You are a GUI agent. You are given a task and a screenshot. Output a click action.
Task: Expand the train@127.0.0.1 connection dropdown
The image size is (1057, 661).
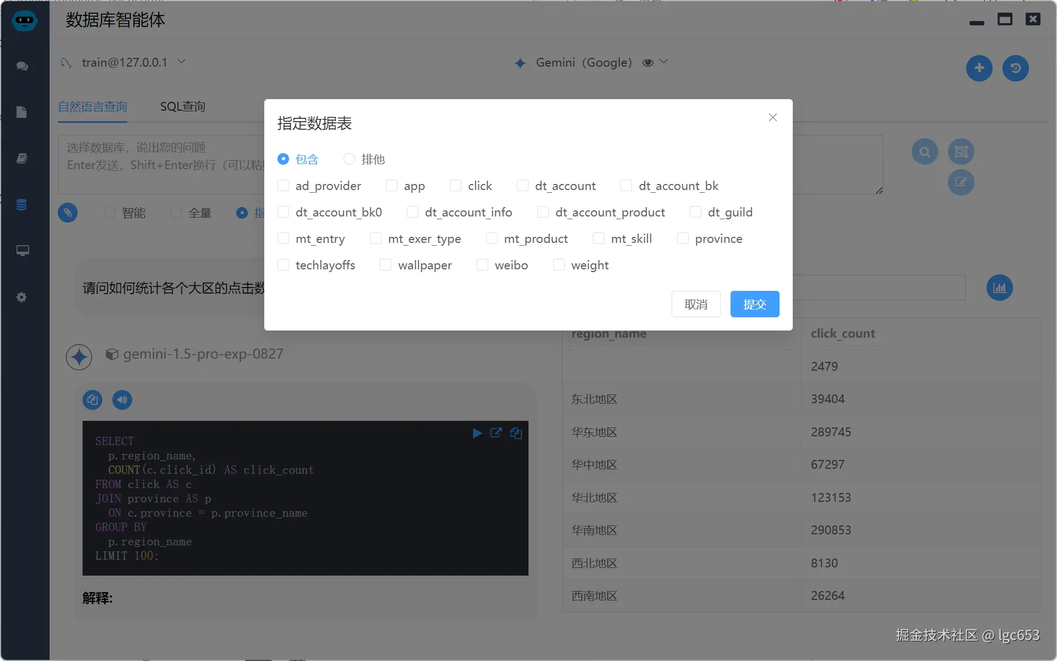(182, 61)
